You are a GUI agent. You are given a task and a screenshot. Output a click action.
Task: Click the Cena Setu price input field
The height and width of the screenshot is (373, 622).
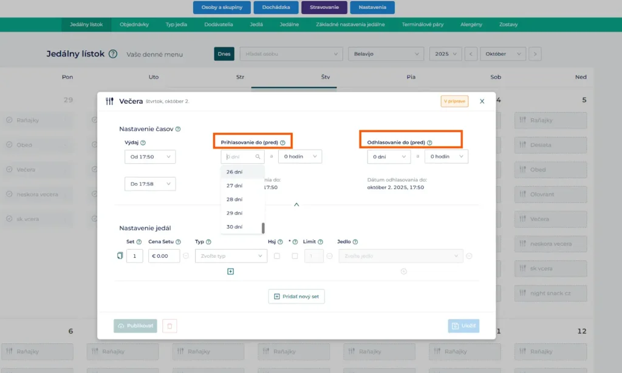coord(163,256)
